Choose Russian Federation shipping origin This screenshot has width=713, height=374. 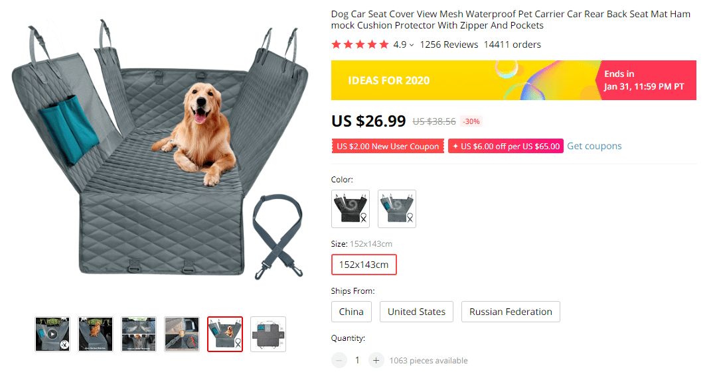click(511, 312)
